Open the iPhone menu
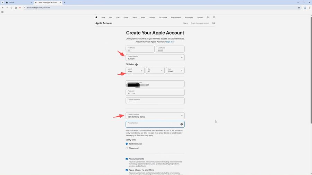 [126, 17]
